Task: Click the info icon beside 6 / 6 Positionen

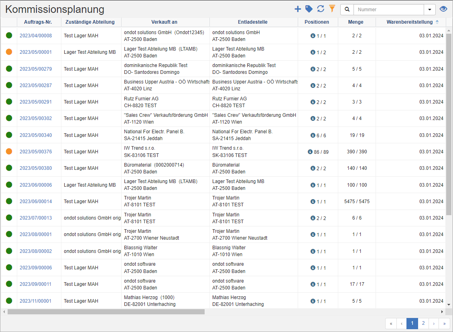Action: (x=313, y=135)
